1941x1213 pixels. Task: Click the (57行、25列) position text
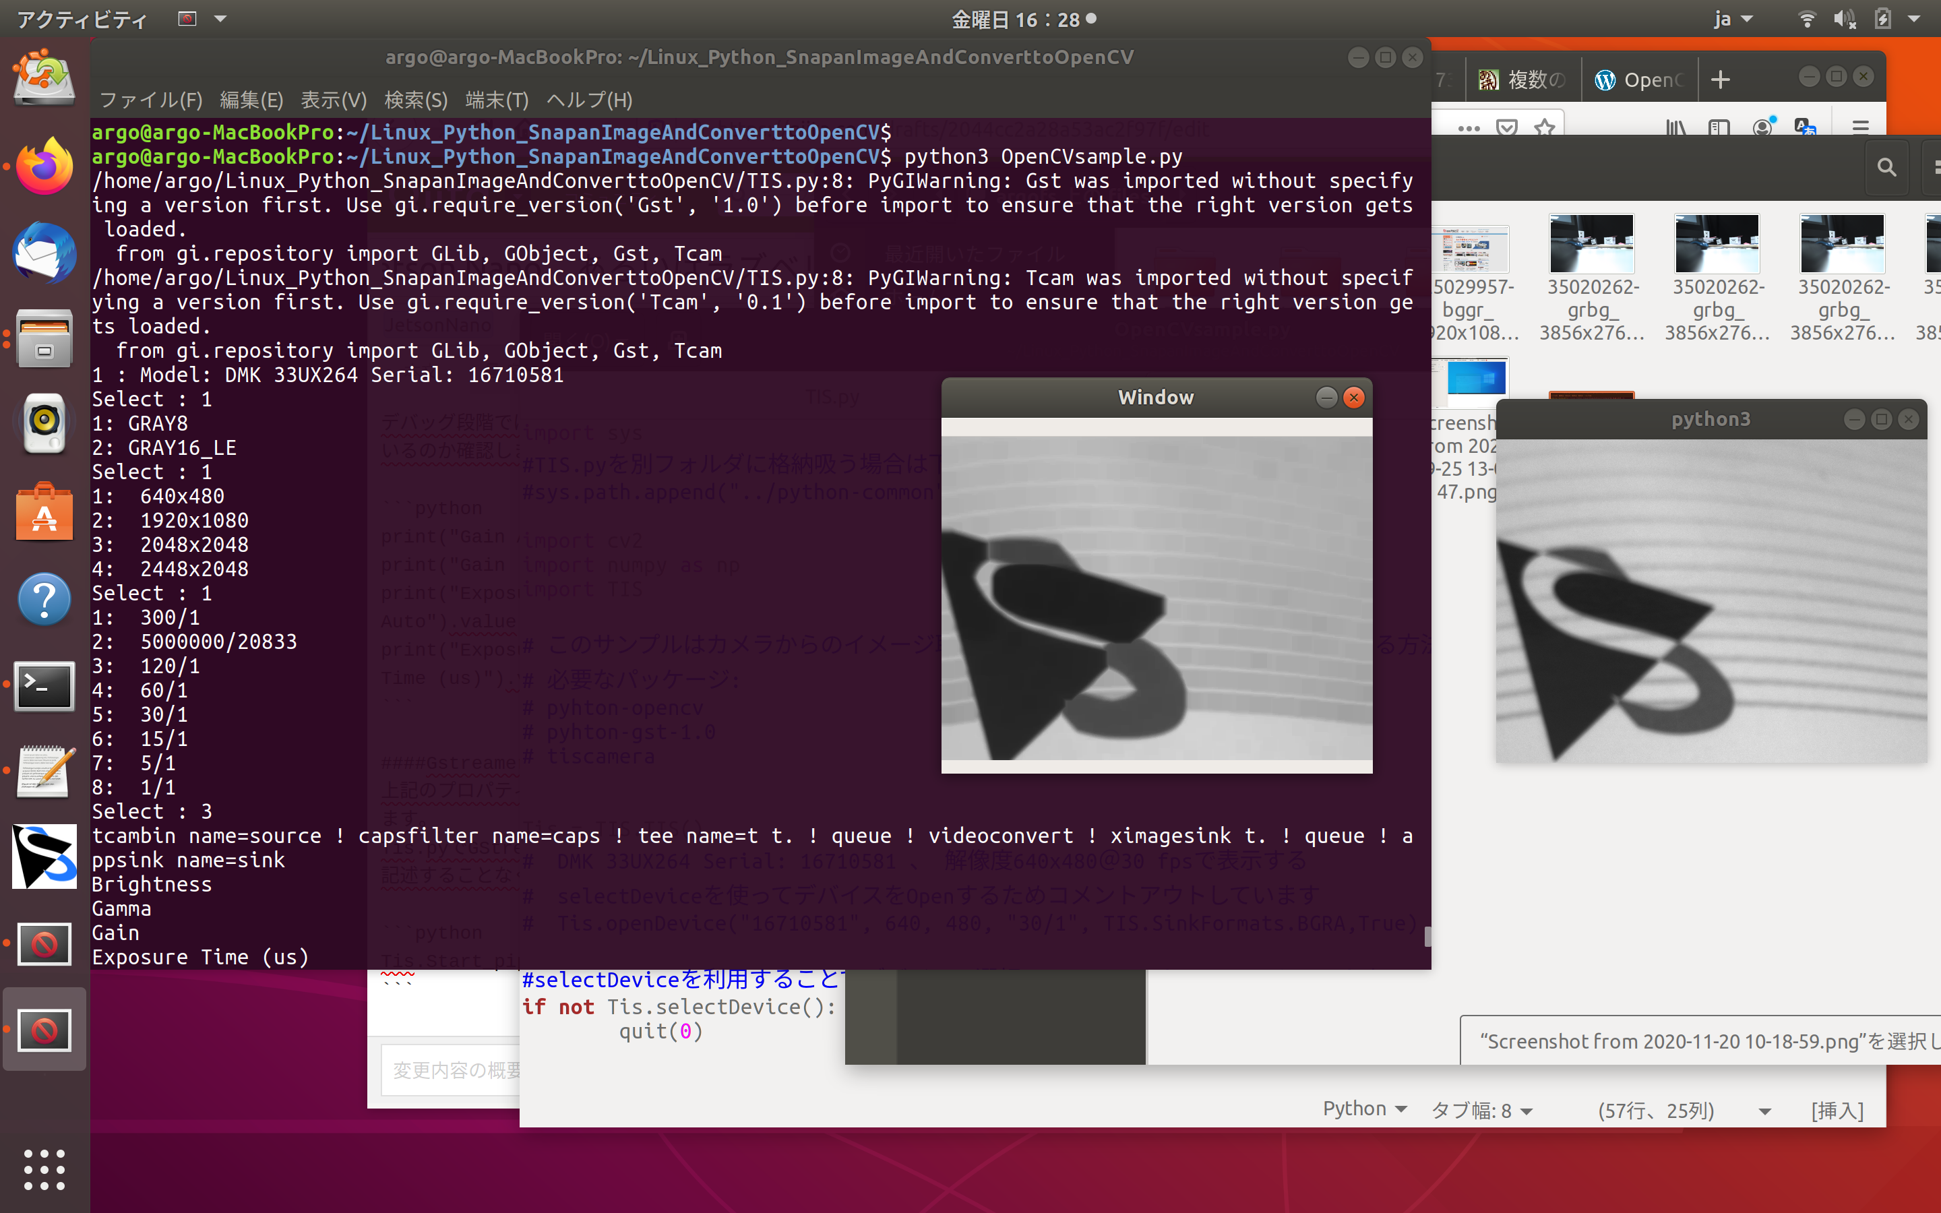[1655, 1111]
